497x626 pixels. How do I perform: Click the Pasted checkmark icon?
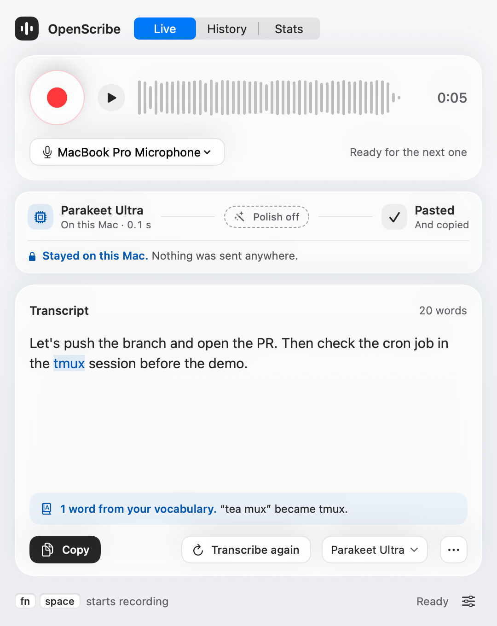tap(394, 217)
